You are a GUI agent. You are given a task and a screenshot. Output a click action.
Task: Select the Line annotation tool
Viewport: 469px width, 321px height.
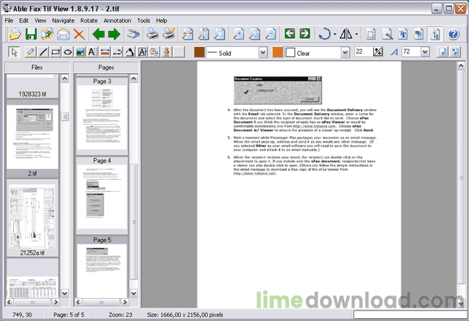tap(44, 52)
